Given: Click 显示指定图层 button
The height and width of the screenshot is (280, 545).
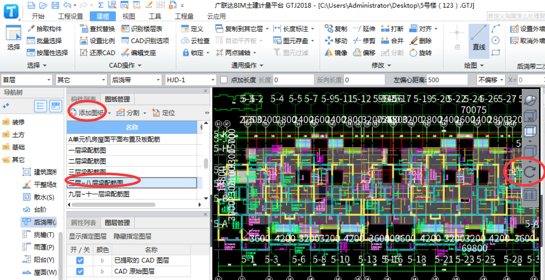Looking at the screenshot, I should [88, 236].
